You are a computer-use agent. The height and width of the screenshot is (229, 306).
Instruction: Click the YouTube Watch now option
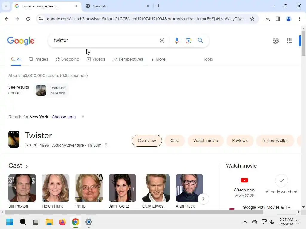pyautogui.click(x=244, y=187)
